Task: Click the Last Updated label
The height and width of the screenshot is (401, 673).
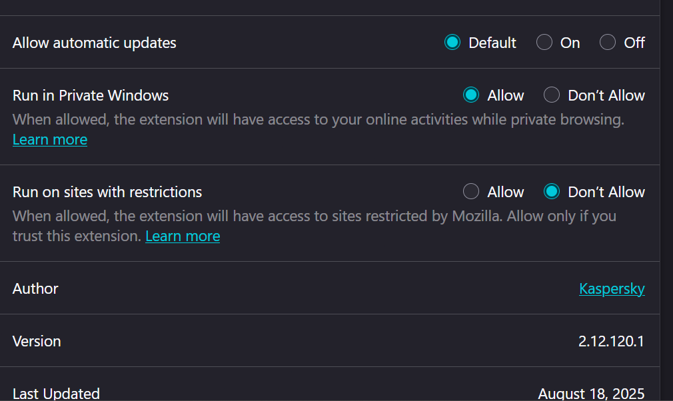Action: click(x=56, y=393)
